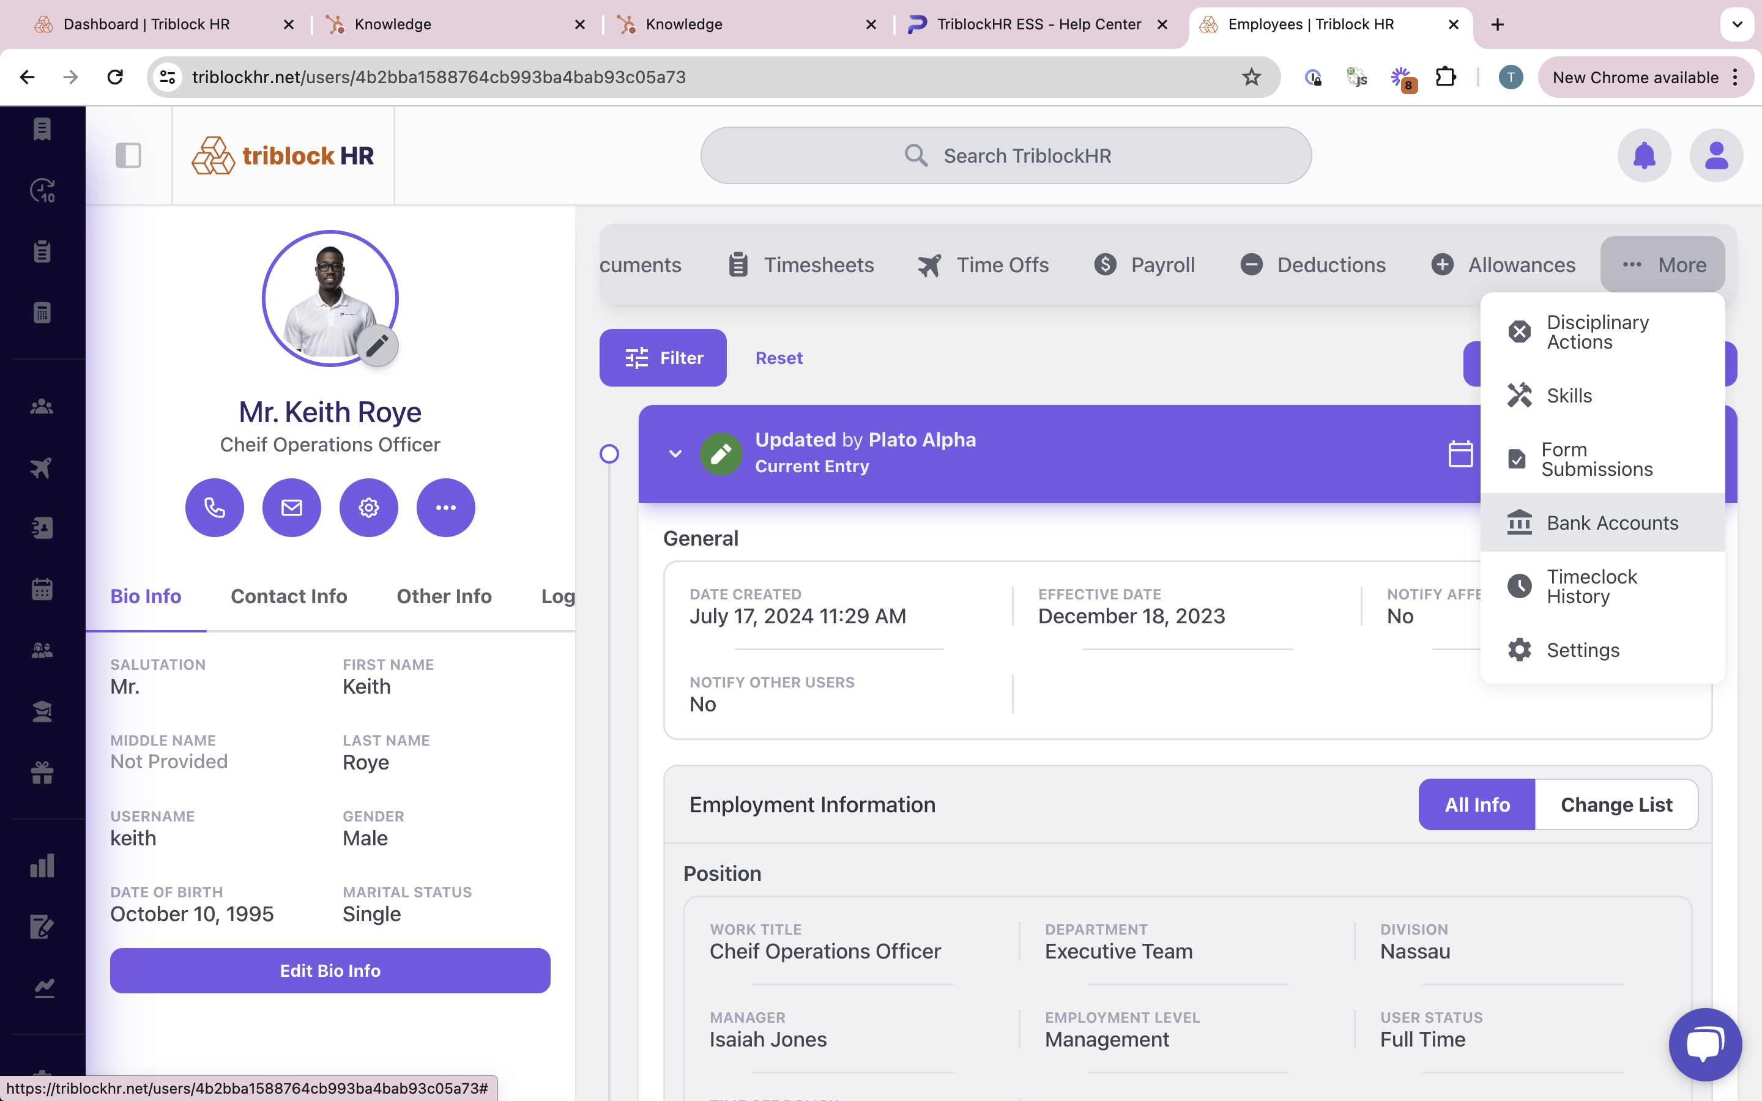
Task: Select Disciplinary Actions from More menu
Action: click(x=1602, y=332)
